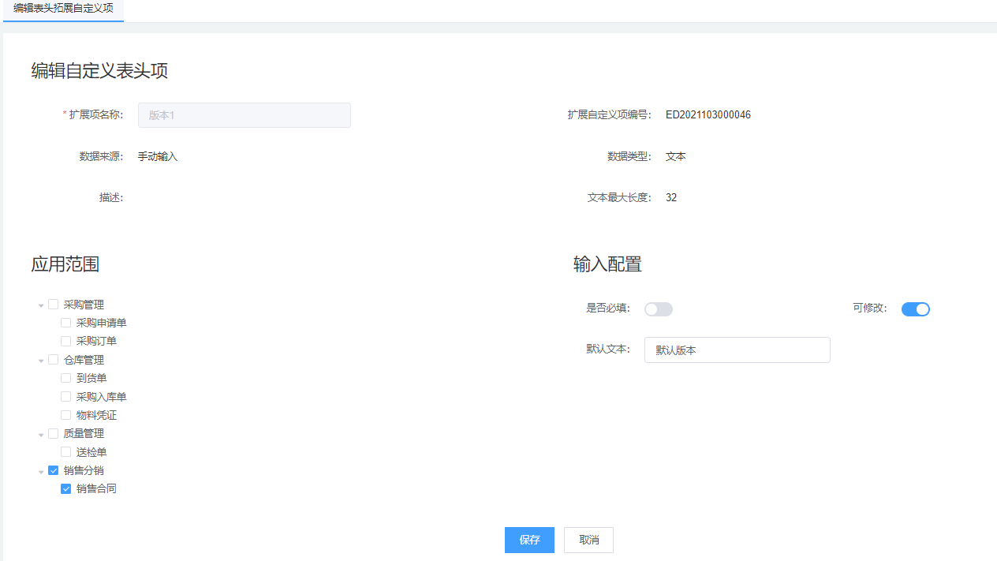This screenshot has width=997, height=561.
Task: Select the 采购入库单 checkbox
Action: click(x=66, y=397)
